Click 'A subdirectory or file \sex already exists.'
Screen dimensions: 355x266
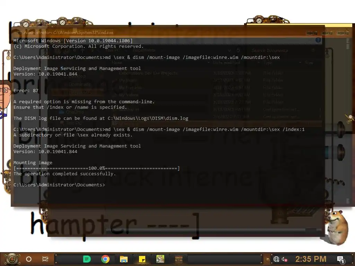pos(73,135)
